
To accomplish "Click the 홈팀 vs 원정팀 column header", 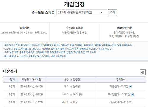I will 72,80.
